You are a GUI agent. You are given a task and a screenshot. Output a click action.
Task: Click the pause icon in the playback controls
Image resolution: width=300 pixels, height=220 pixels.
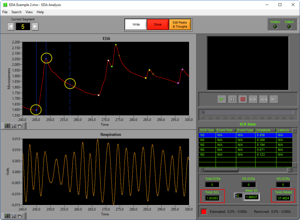232,99
